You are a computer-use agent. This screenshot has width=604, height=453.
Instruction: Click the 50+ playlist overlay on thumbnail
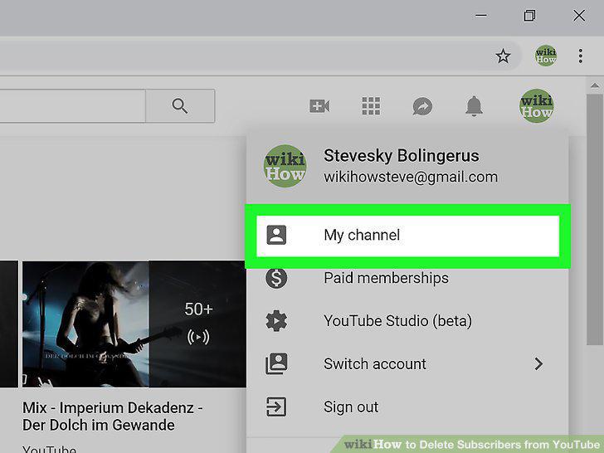(x=197, y=324)
